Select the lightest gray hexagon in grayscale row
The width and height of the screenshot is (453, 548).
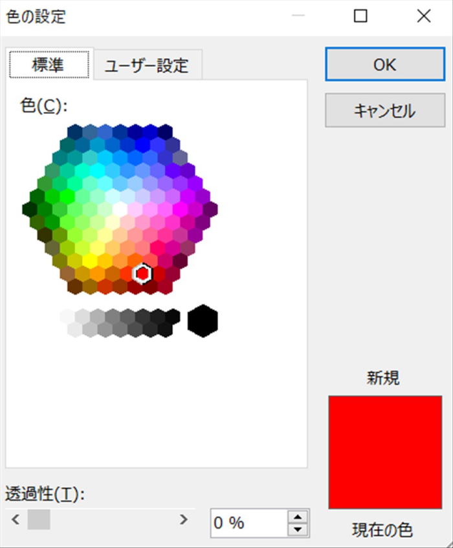[67, 316]
